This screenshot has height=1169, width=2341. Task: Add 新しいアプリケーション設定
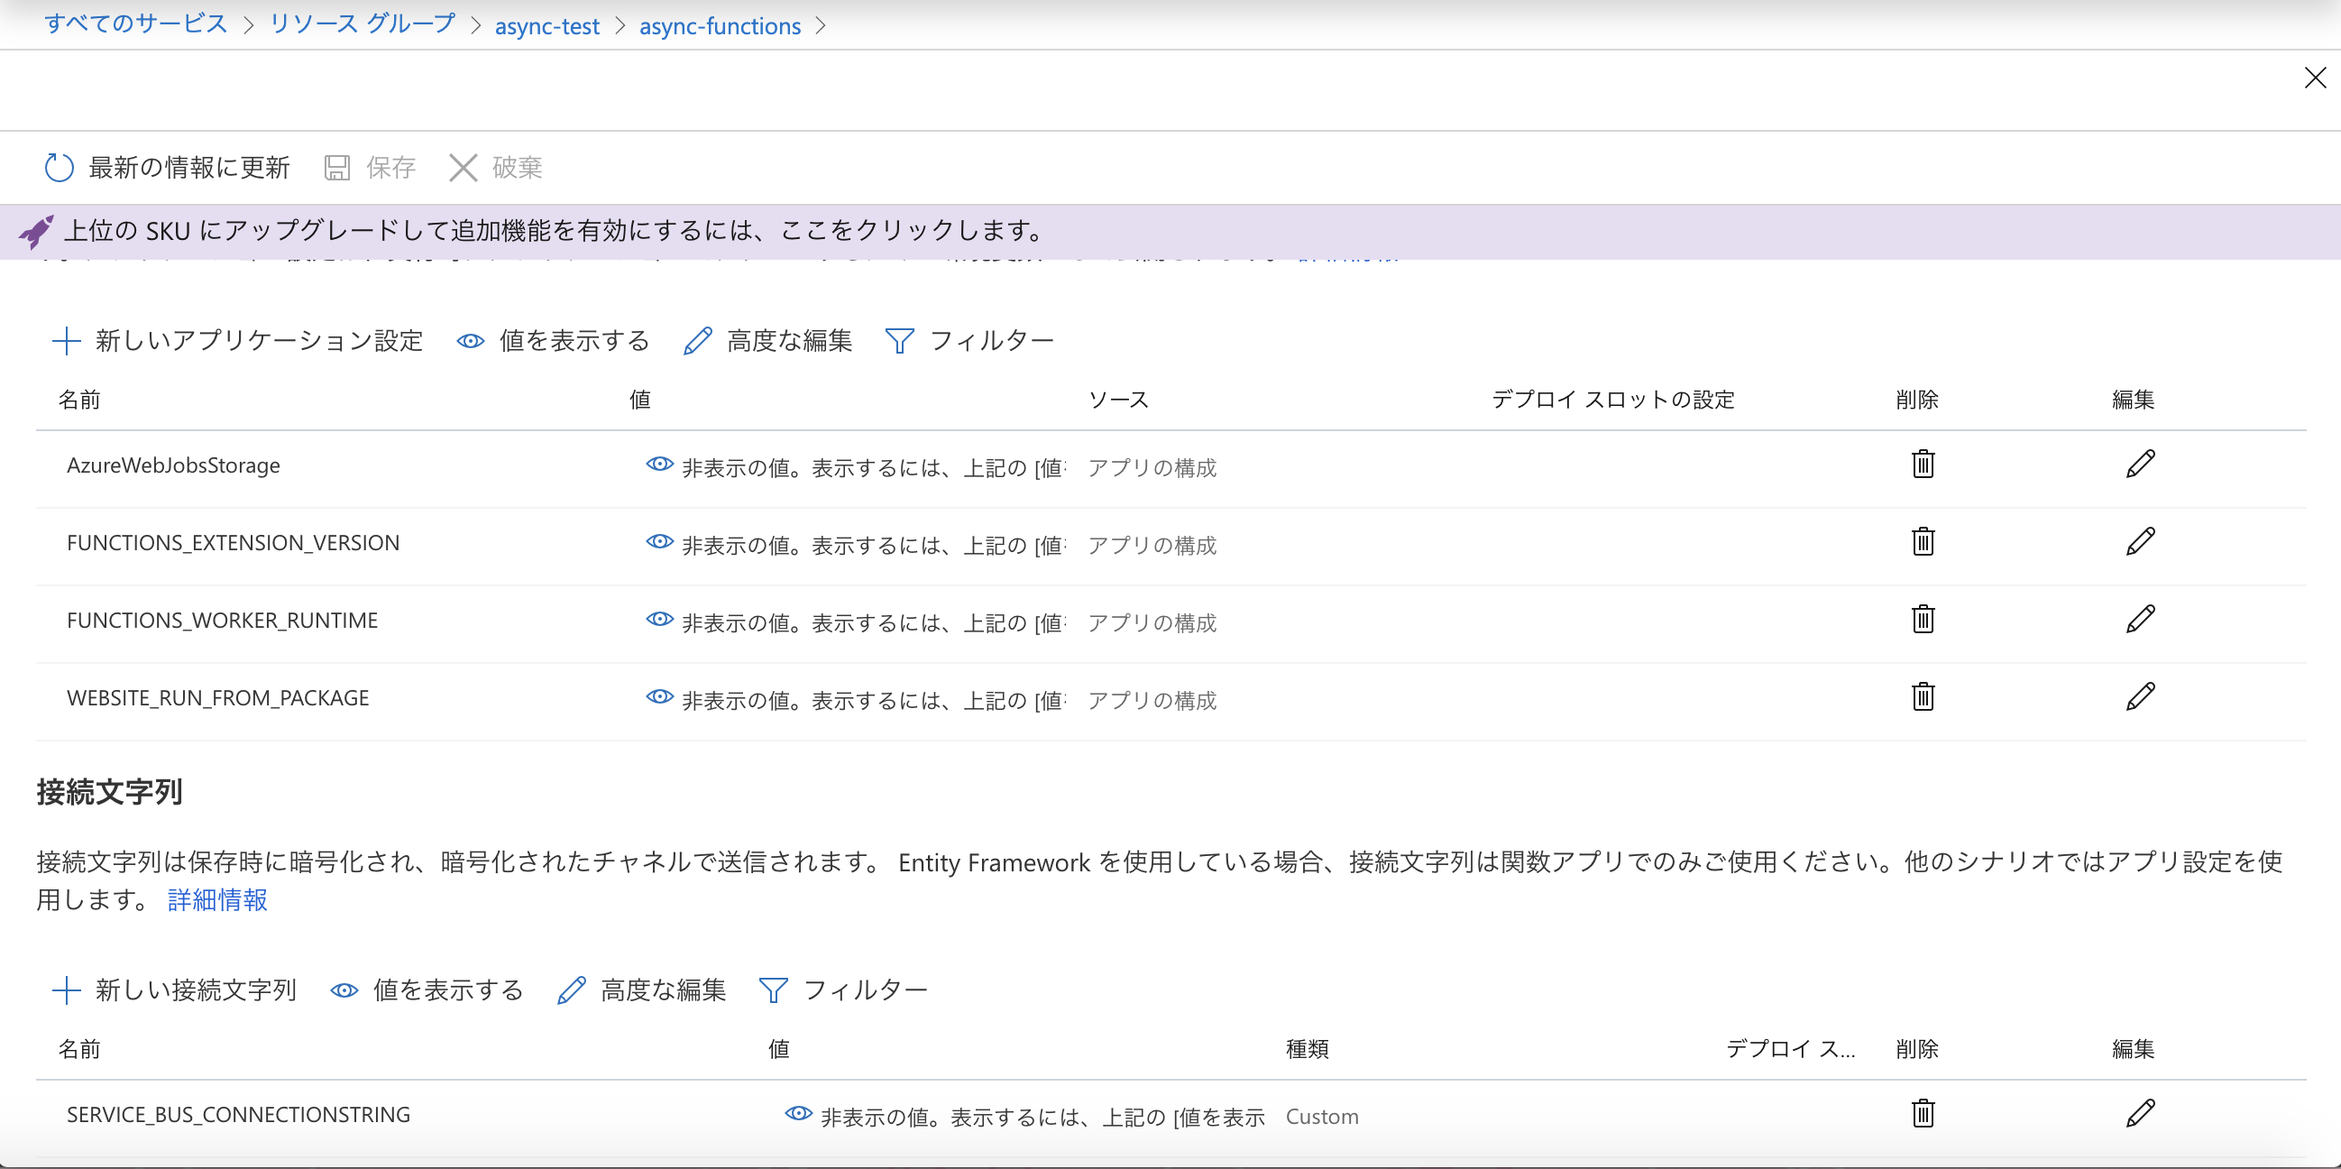coord(237,341)
